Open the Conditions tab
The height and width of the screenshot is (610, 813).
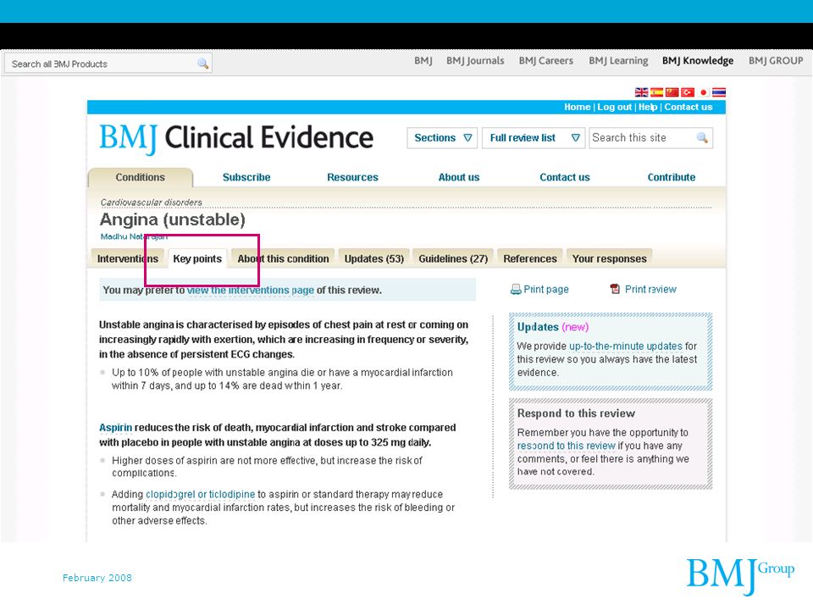[x=140, y=177]
